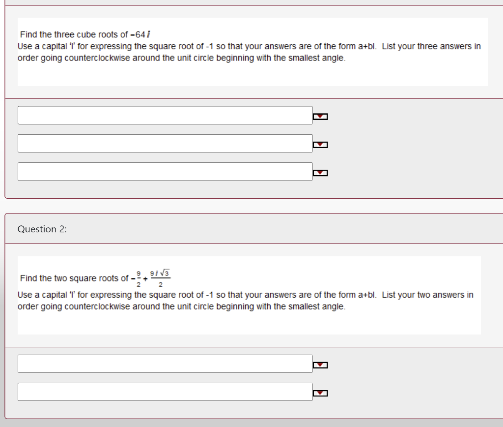The image size is (503, 427).
Task: Focus the first cube root answer box
Action: click(165, 115)
